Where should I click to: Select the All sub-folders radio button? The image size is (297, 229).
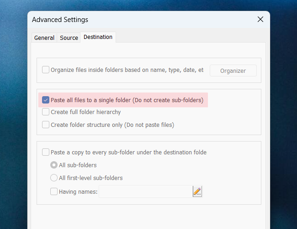[x=54, y=165]
